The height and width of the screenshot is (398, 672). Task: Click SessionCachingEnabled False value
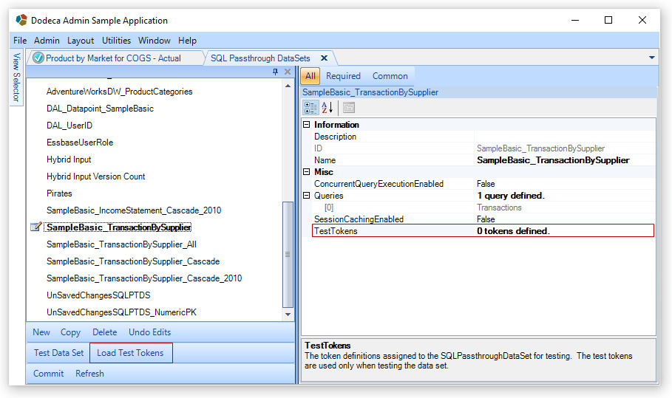[564, 219]
